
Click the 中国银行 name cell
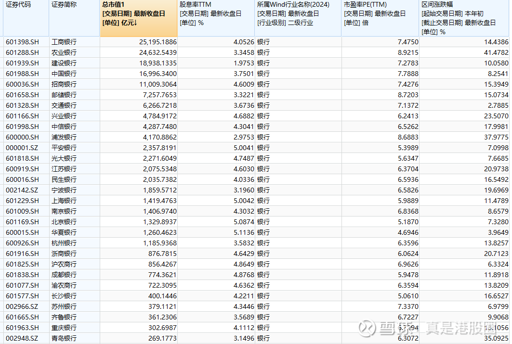64,74
